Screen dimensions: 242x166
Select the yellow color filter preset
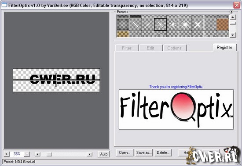123,34
